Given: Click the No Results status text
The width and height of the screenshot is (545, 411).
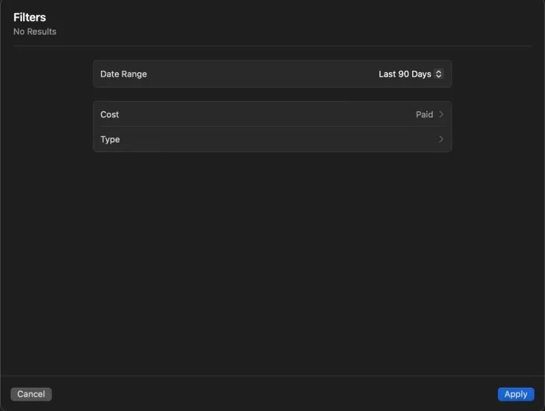Looking at the screenshot, I should [35, 31].
